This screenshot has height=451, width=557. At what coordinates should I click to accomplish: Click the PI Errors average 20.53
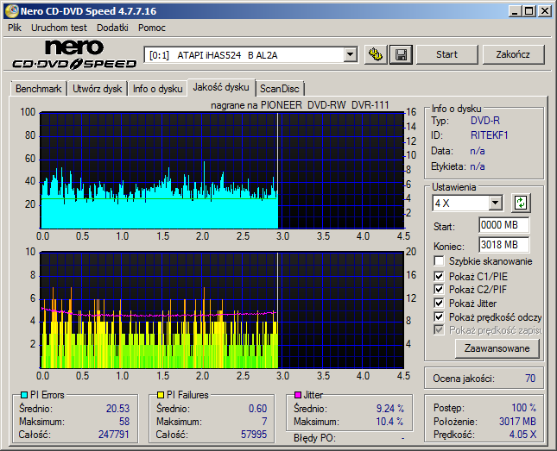118,409
